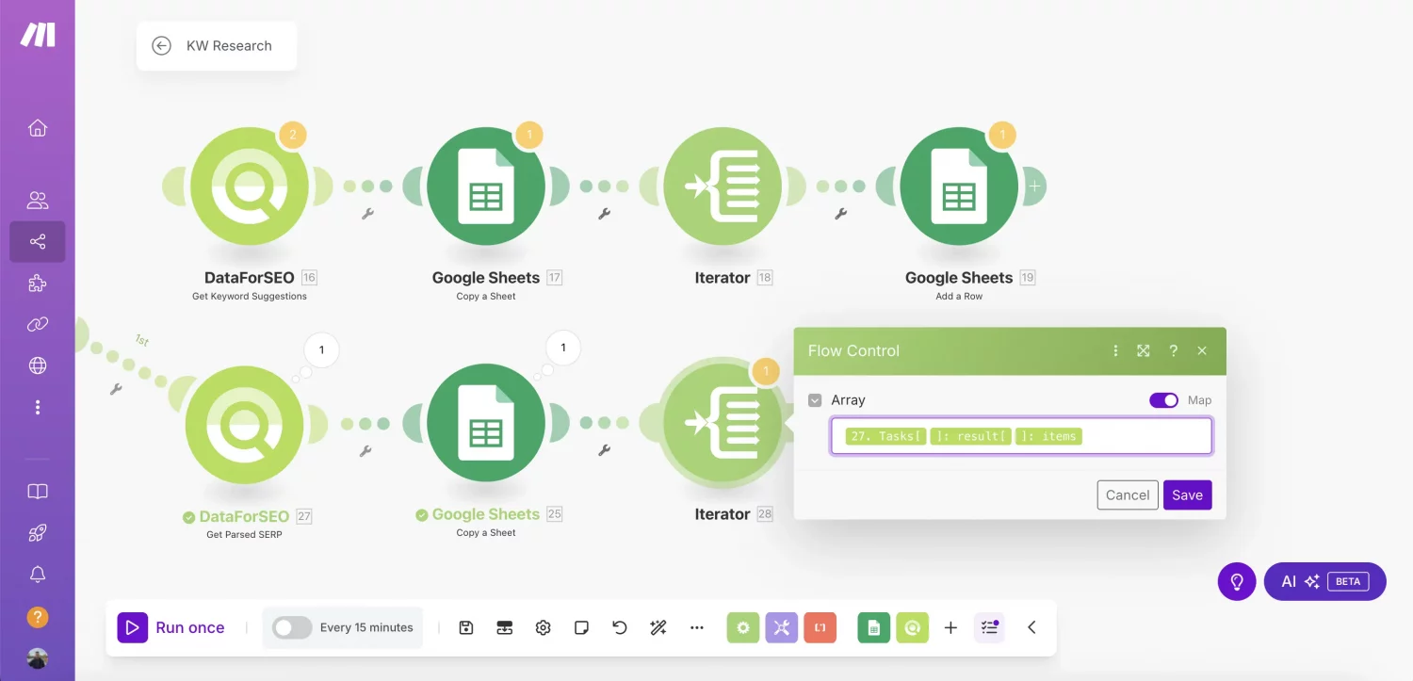Open filter wrench between Sheets 25 and Iterator 28
The width and height of the screenshot is (1413, 681).
click(605, 451)
